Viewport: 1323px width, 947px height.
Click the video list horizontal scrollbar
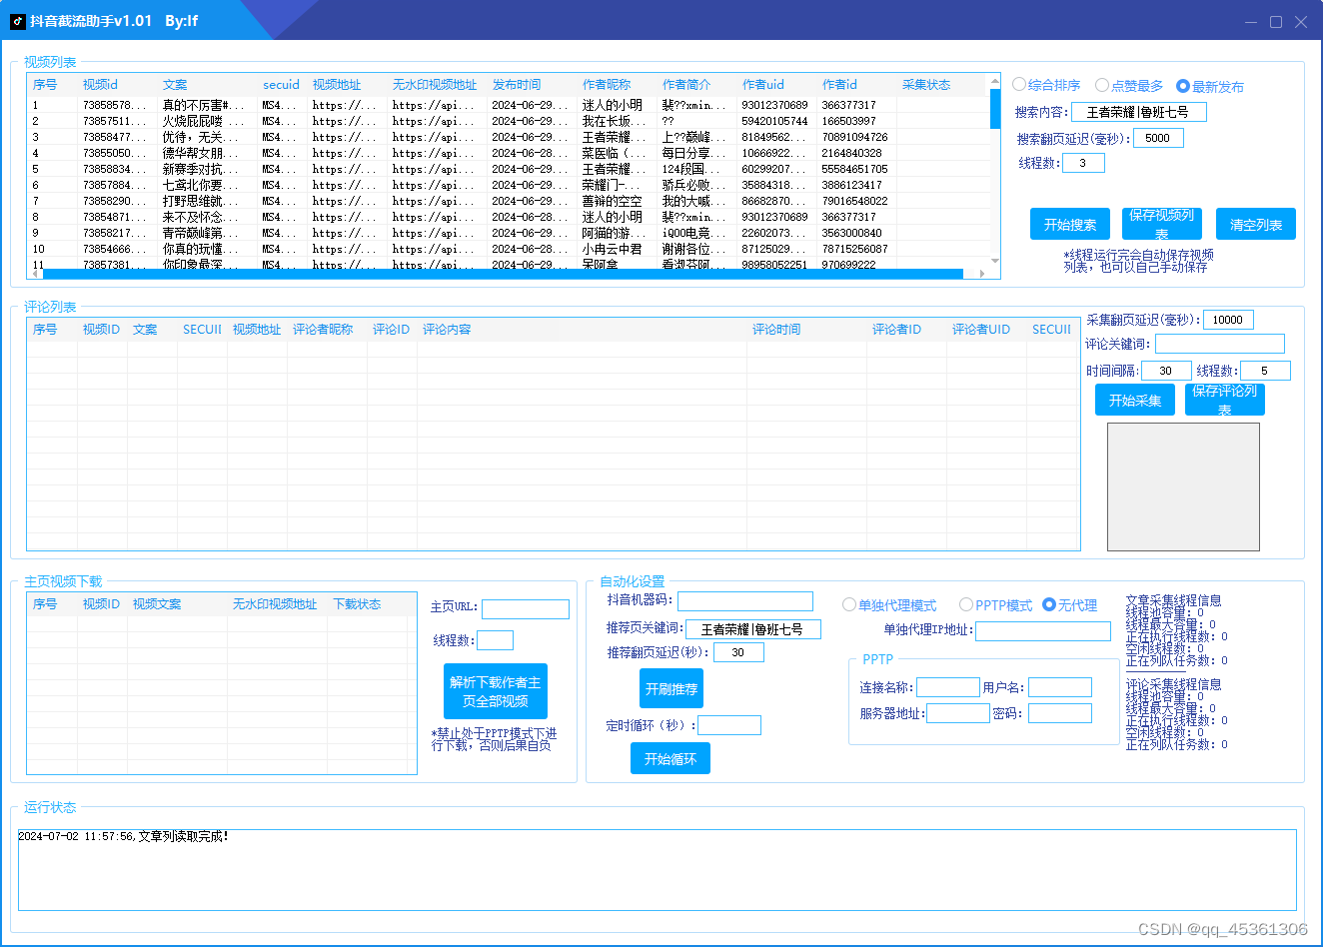tap(503, 273)
